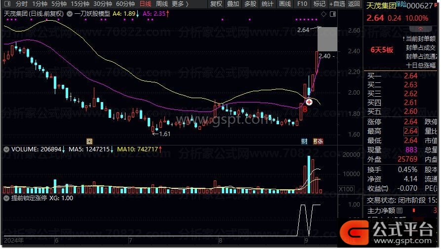The width and height of the screenshot is (441, 249).
Task: Expand VOLUME indicator dropdown arrow
Action: coord(6,149)
